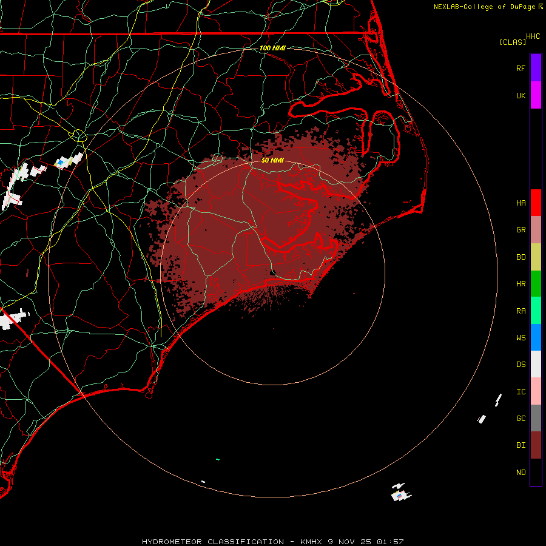Click the 'HR' legend label

point(521,284)
